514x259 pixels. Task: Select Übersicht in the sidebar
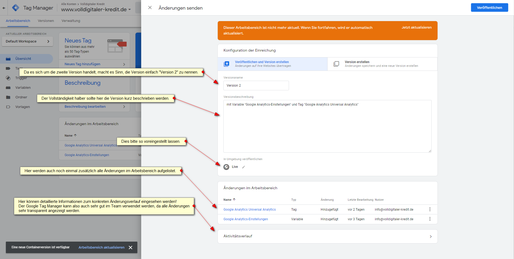26,59
